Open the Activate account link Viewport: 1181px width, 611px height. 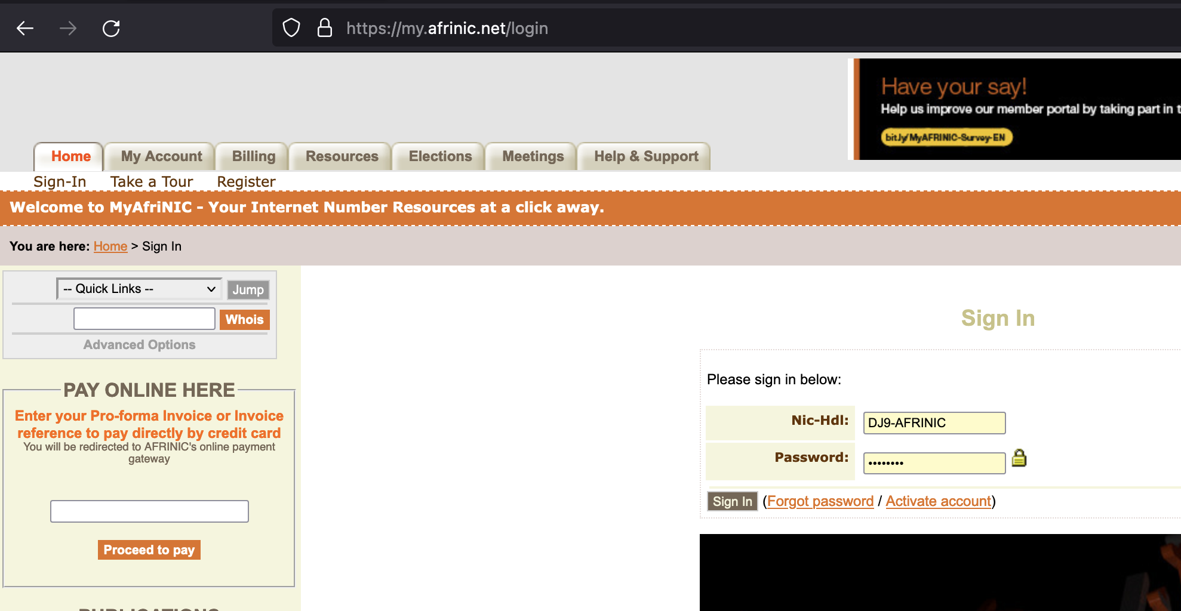click(939, 501)
